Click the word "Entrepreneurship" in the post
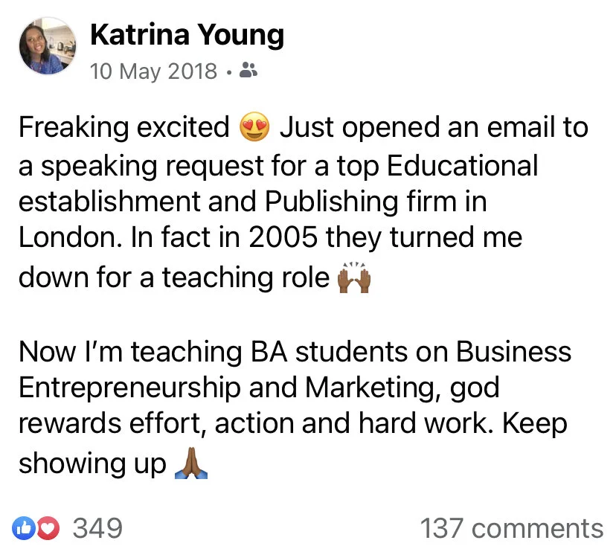The image size is (616, 549). point(129,388)
